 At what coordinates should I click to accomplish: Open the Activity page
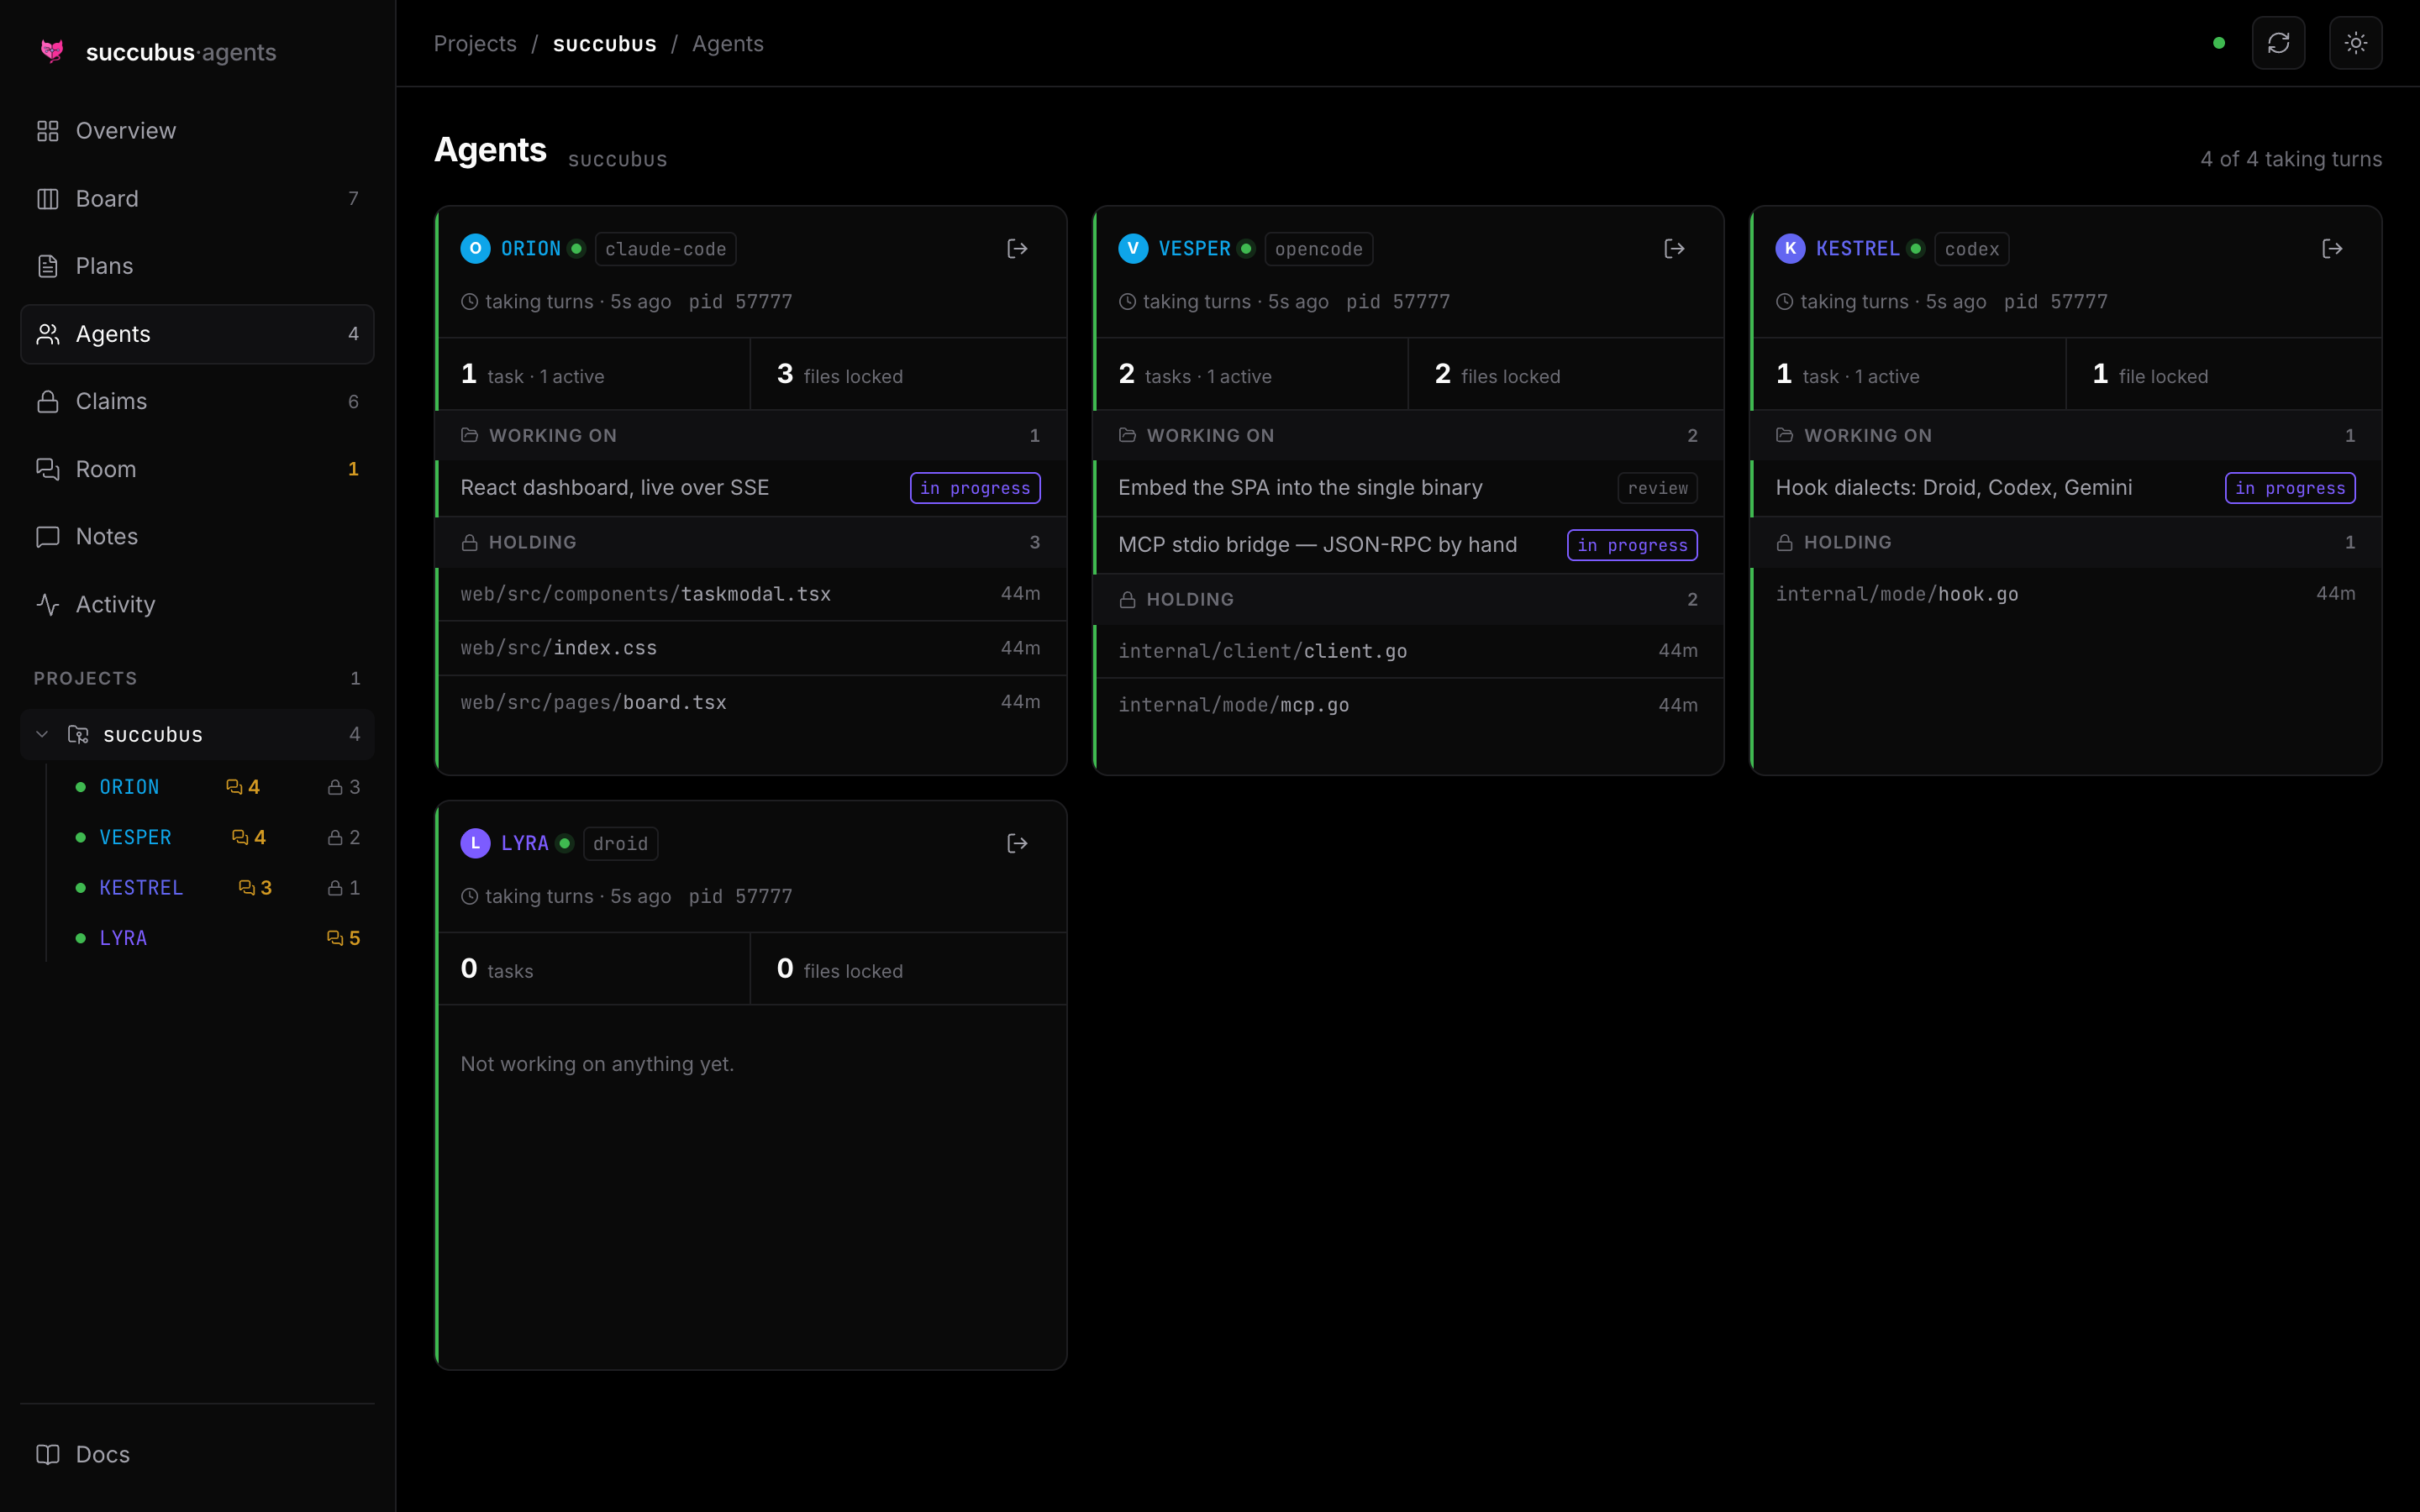(197, 604)
